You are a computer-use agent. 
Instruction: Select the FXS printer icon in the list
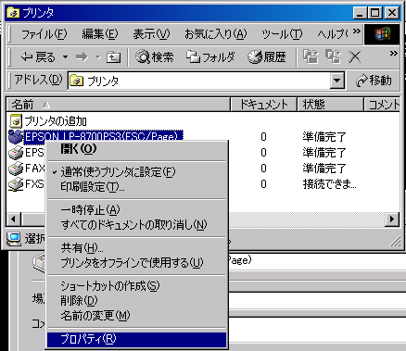pyautogui.click(x=16, y=184)
